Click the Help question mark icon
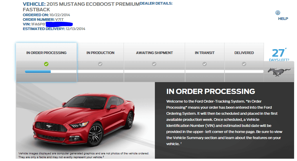Viewport: 297px width, 161px height. tap(278, 13)
